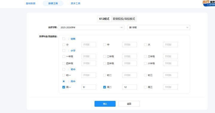
Task: Click the 一年级 class count field
Action: pyautogui.click(x=89, y=56)
